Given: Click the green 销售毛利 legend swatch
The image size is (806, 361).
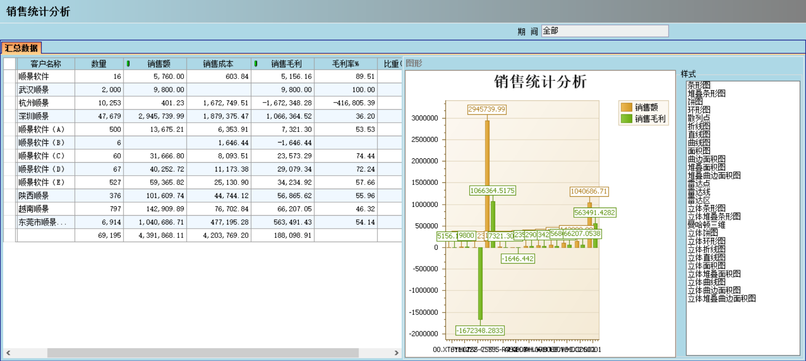Looking at the screenshot, I should click(x=626, y=119).
